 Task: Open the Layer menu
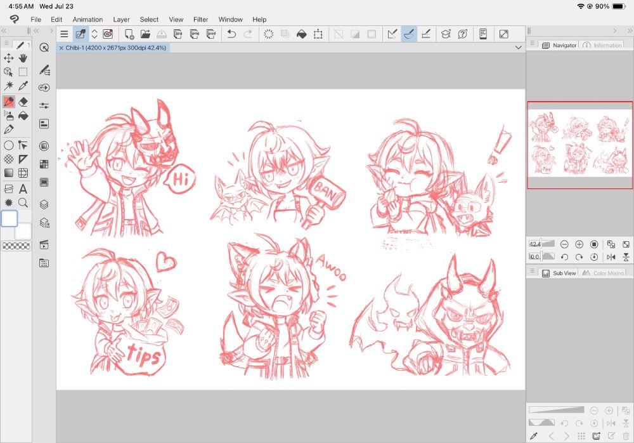coord(121,20)
